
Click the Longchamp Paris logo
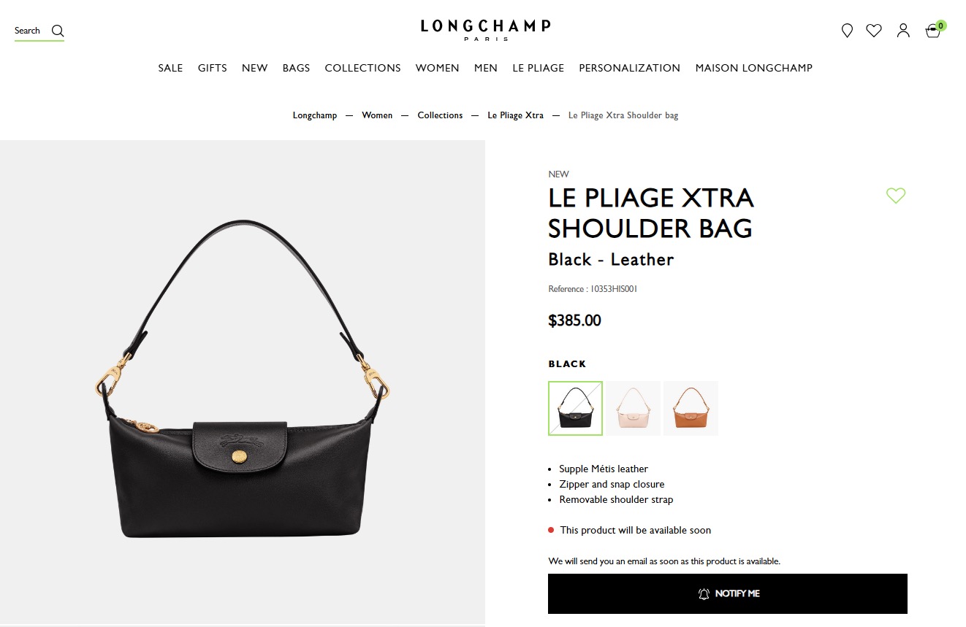(x=485, y=29)
